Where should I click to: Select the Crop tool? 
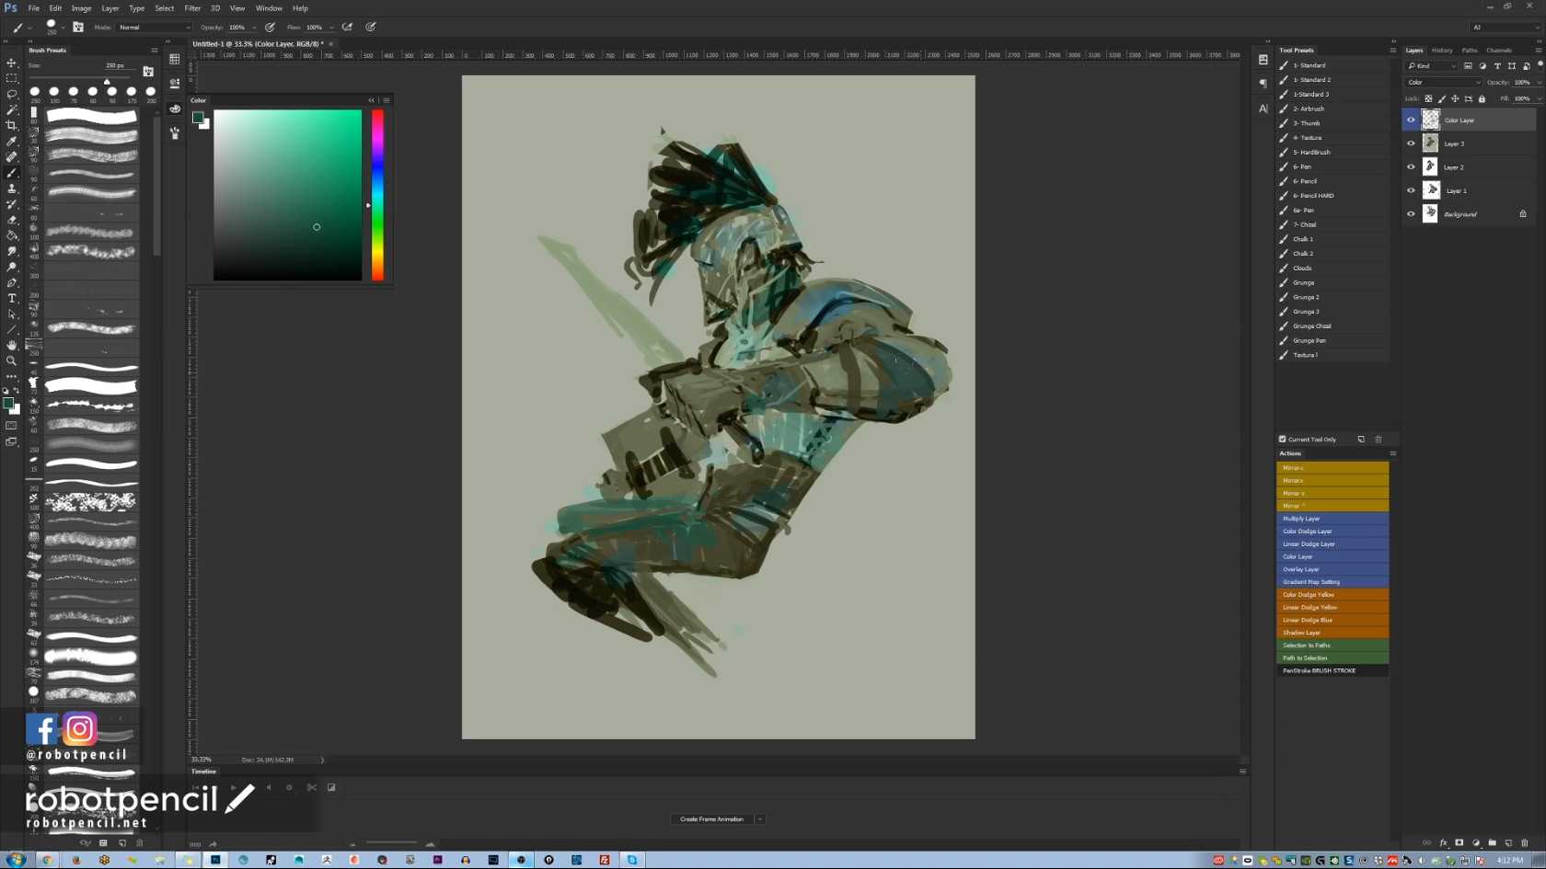click(12, 125)
